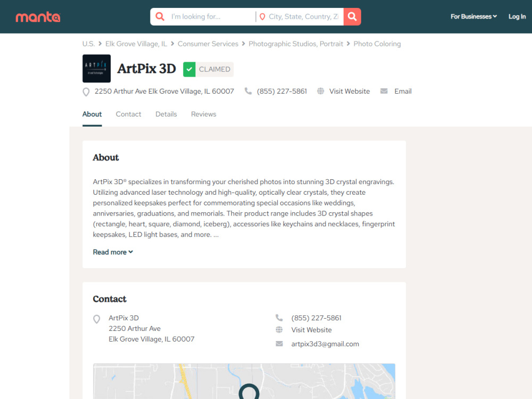532x399 pixels.
Task: Click the map preview
Action: pos(244,381)
